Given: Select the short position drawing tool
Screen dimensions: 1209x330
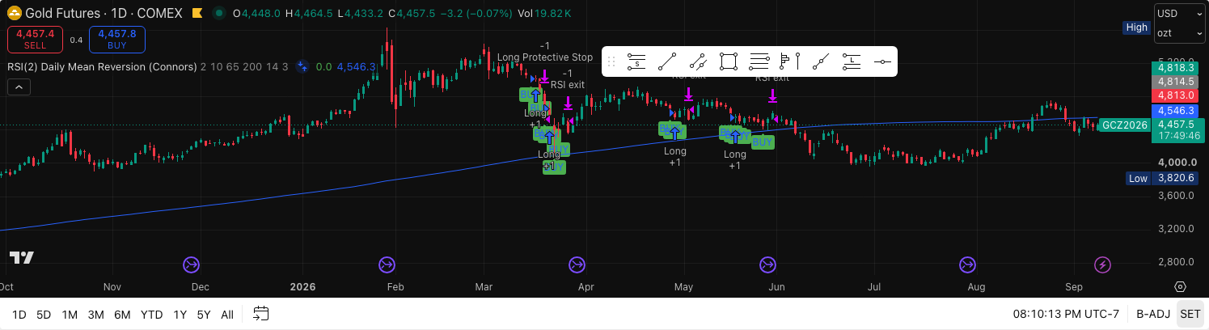Looking at the screenshot, I should (x=636, y=61).
